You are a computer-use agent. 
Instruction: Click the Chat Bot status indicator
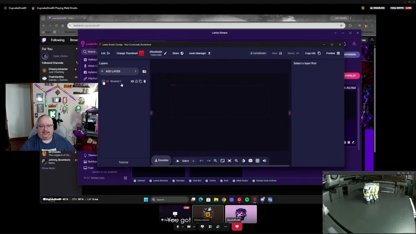(x=195, y=181)
